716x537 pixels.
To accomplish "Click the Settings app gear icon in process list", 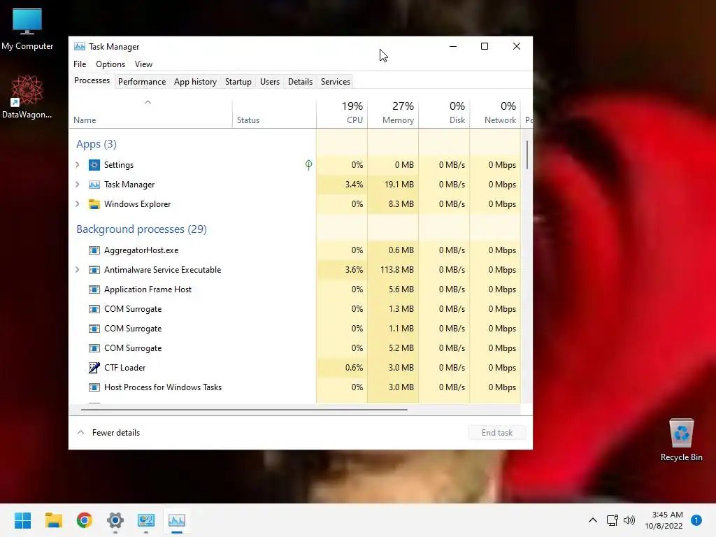I will point(94,165).
